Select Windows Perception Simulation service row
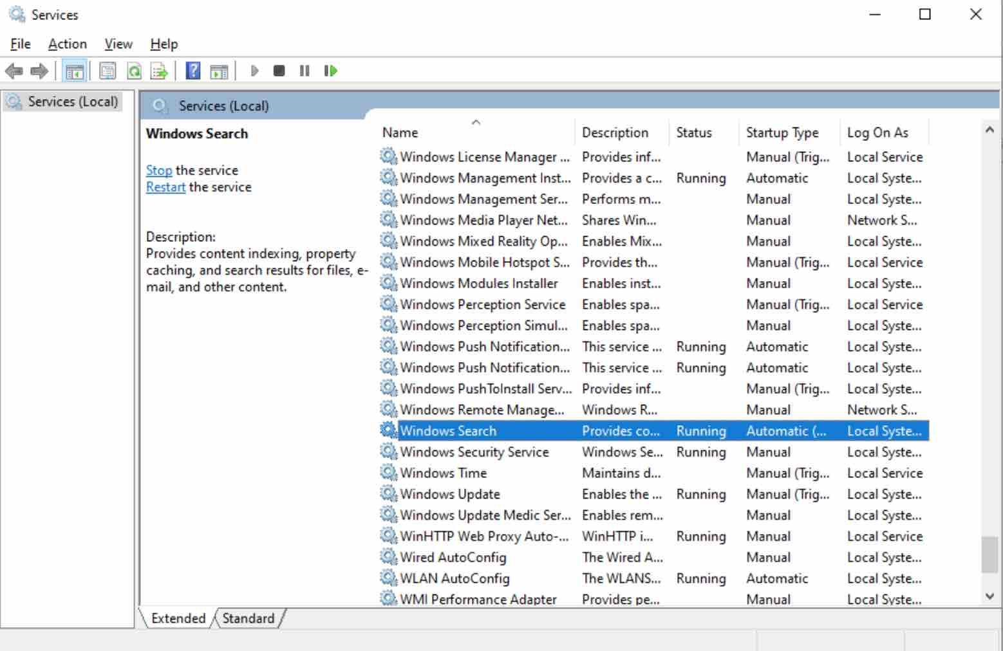 click(653, 325)
